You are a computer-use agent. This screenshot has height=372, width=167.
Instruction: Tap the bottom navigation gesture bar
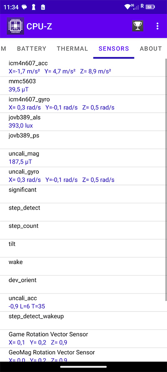(x=83, y=367)
